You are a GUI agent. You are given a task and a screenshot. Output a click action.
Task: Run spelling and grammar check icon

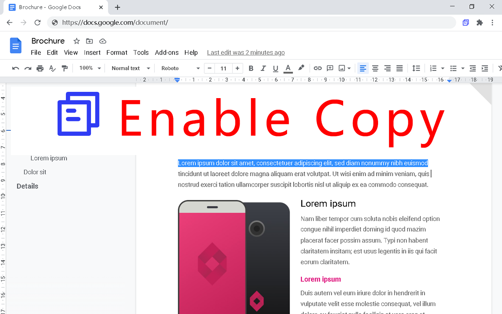(53, 68)
